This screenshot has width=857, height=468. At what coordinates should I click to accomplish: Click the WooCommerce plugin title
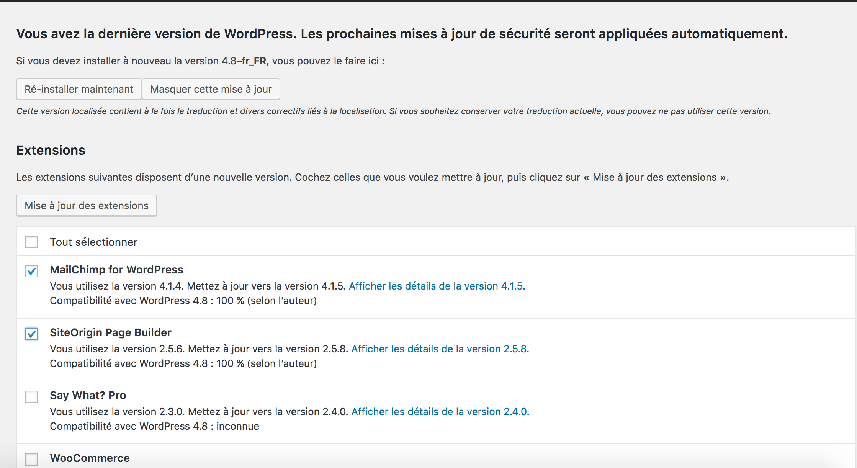[x=90, y=458]
